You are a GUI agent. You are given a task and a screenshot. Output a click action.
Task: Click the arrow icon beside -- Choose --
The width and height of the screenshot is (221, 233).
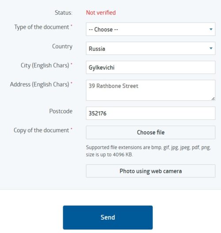pos(211,29)
